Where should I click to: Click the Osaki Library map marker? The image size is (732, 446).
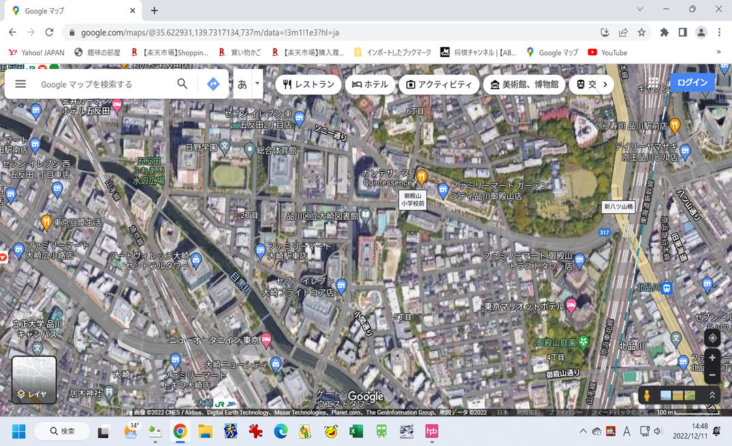366,215
